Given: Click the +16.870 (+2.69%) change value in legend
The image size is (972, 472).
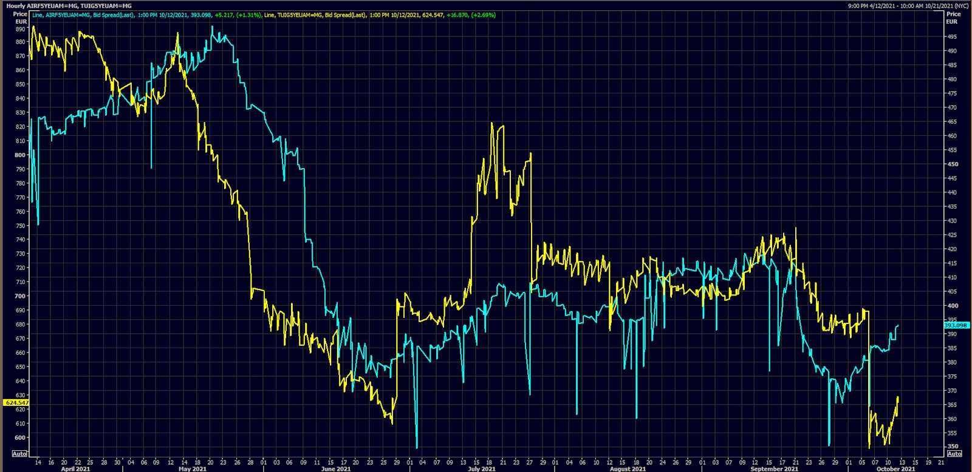Looking at the screenshot, I should [x=471, y=15].
